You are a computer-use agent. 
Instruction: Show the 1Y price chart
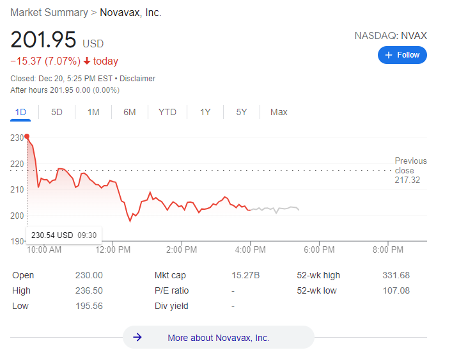point(205,112)
